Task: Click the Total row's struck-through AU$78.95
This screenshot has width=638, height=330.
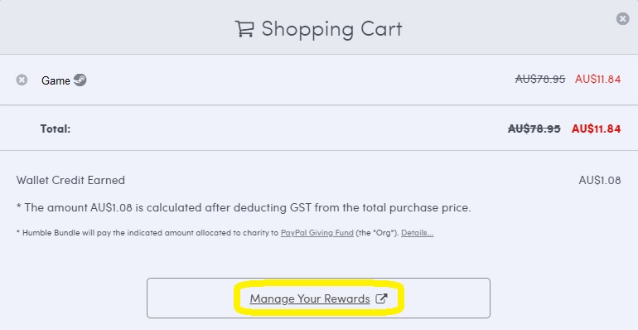Action: tap(534, 129)
